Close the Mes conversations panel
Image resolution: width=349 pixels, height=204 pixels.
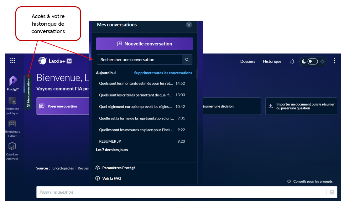point(189,25)
